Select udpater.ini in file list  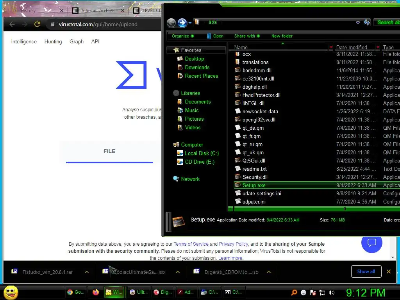click(254, 202)
